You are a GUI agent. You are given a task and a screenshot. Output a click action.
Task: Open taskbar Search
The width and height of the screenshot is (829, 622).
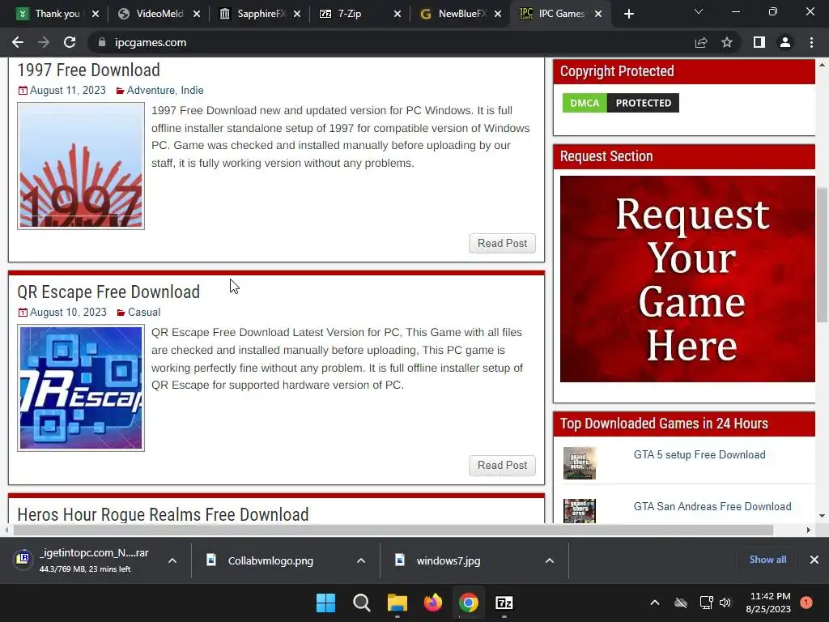pyautogui.click(x=362, y=603)
